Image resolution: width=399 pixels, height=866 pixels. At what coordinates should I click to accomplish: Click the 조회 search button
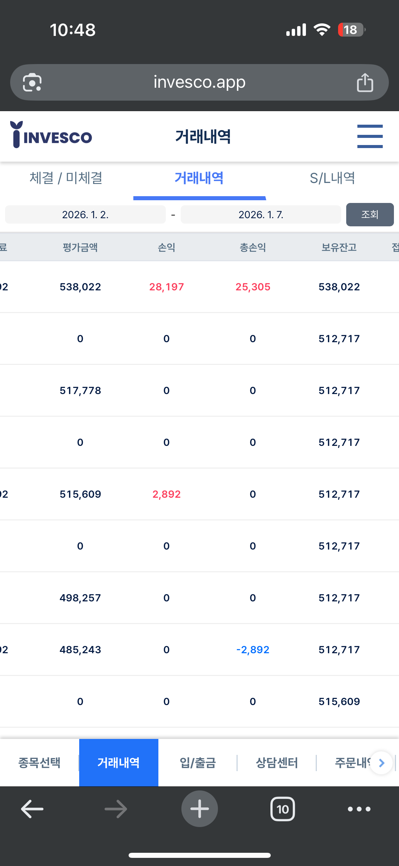370,214
